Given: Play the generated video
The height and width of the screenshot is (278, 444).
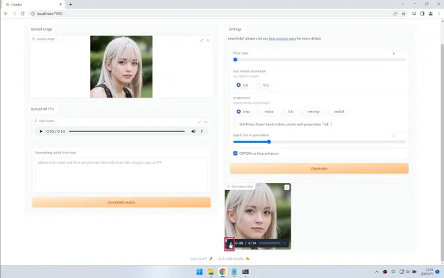Looking at the screenshot, I should click(x=229, y=243).
